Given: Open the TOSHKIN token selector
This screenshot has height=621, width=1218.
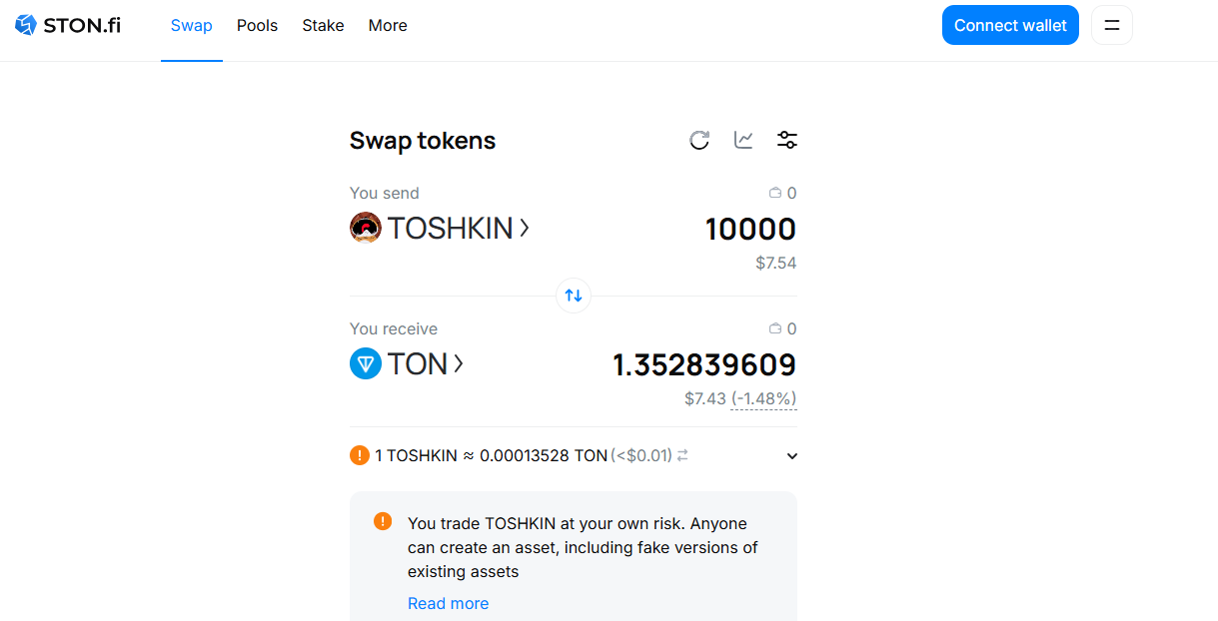Looking at the screenshot, I should point(440,228).
